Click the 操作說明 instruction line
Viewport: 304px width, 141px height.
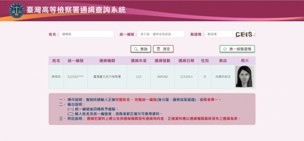click(x=140, y=100)
